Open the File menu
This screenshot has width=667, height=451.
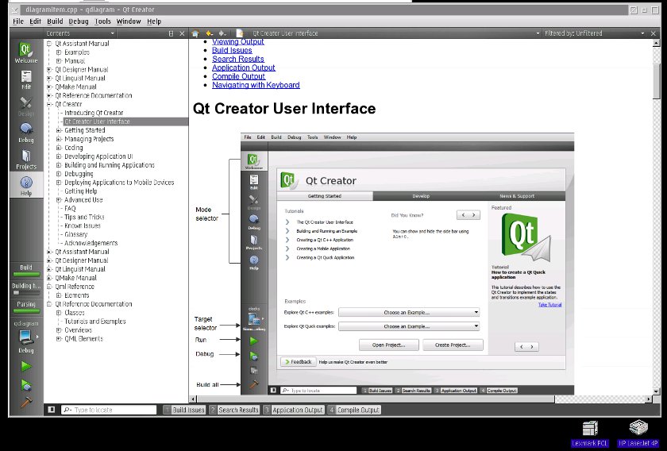tap(18, 21)
